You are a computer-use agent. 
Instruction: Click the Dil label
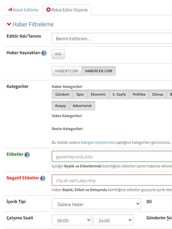[x=149, y=202]
